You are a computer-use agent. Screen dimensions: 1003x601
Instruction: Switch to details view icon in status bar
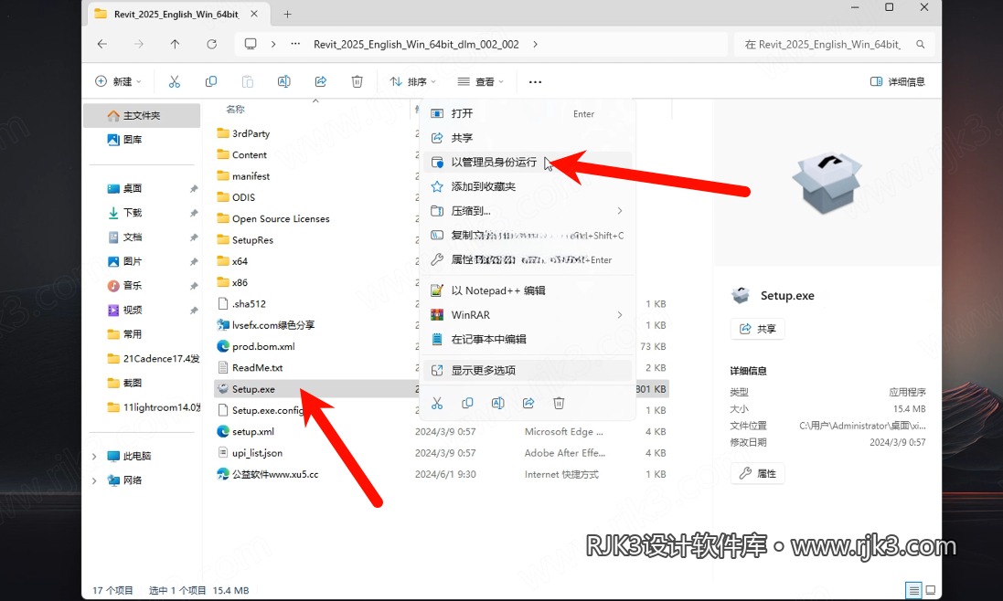click(x=914, y=590)
